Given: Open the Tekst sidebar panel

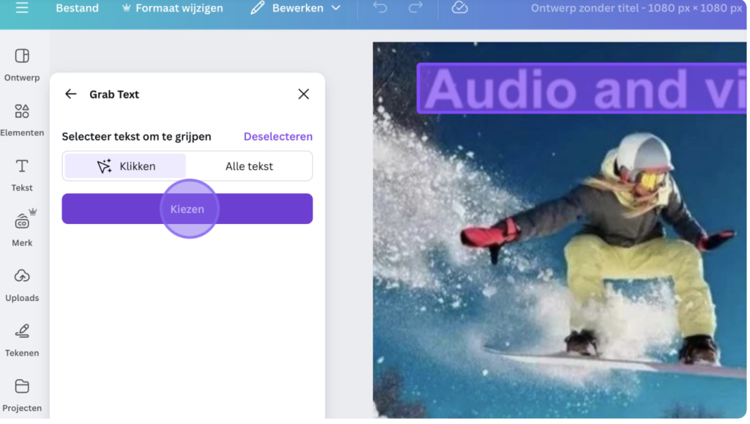Looking at the screenshot, I should coord(22,176).
